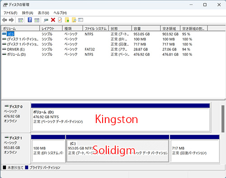Click the folder with magnifier icon

[x=74, y=20]
